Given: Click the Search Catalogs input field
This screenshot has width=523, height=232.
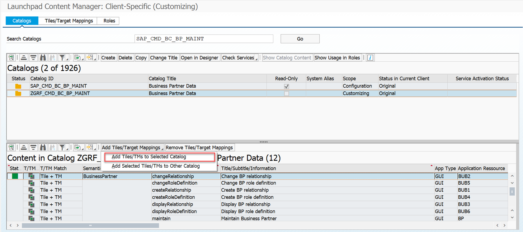Looking at the screenshot, I should pyautogui.click(x=204, y=39).
